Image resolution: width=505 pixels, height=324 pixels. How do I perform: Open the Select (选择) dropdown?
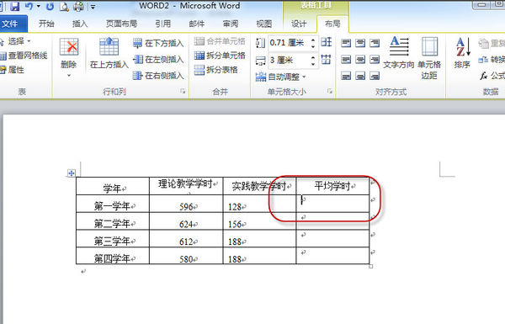(x=16, y=41)
